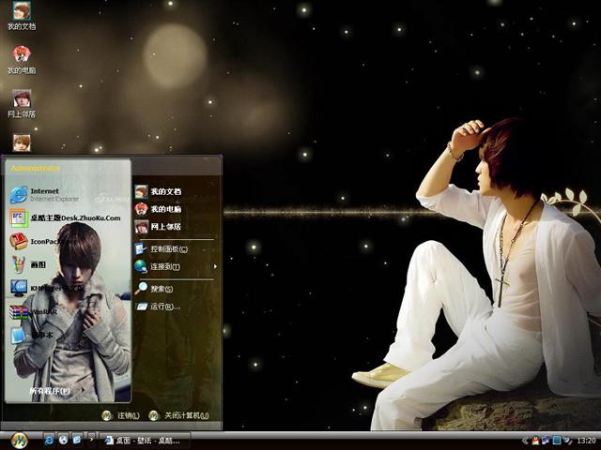Open 我的文档 desktop icon
The image size is (601, 450).
(21, 16)
